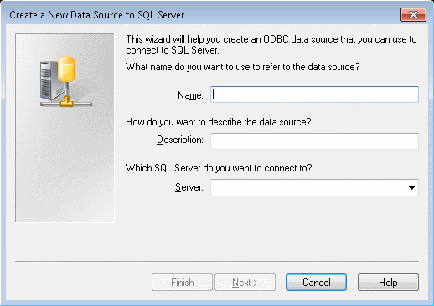Click the "This wizard will help you" intro text
434x306 pixels.
pyautogui.click(x=271, y=44)
